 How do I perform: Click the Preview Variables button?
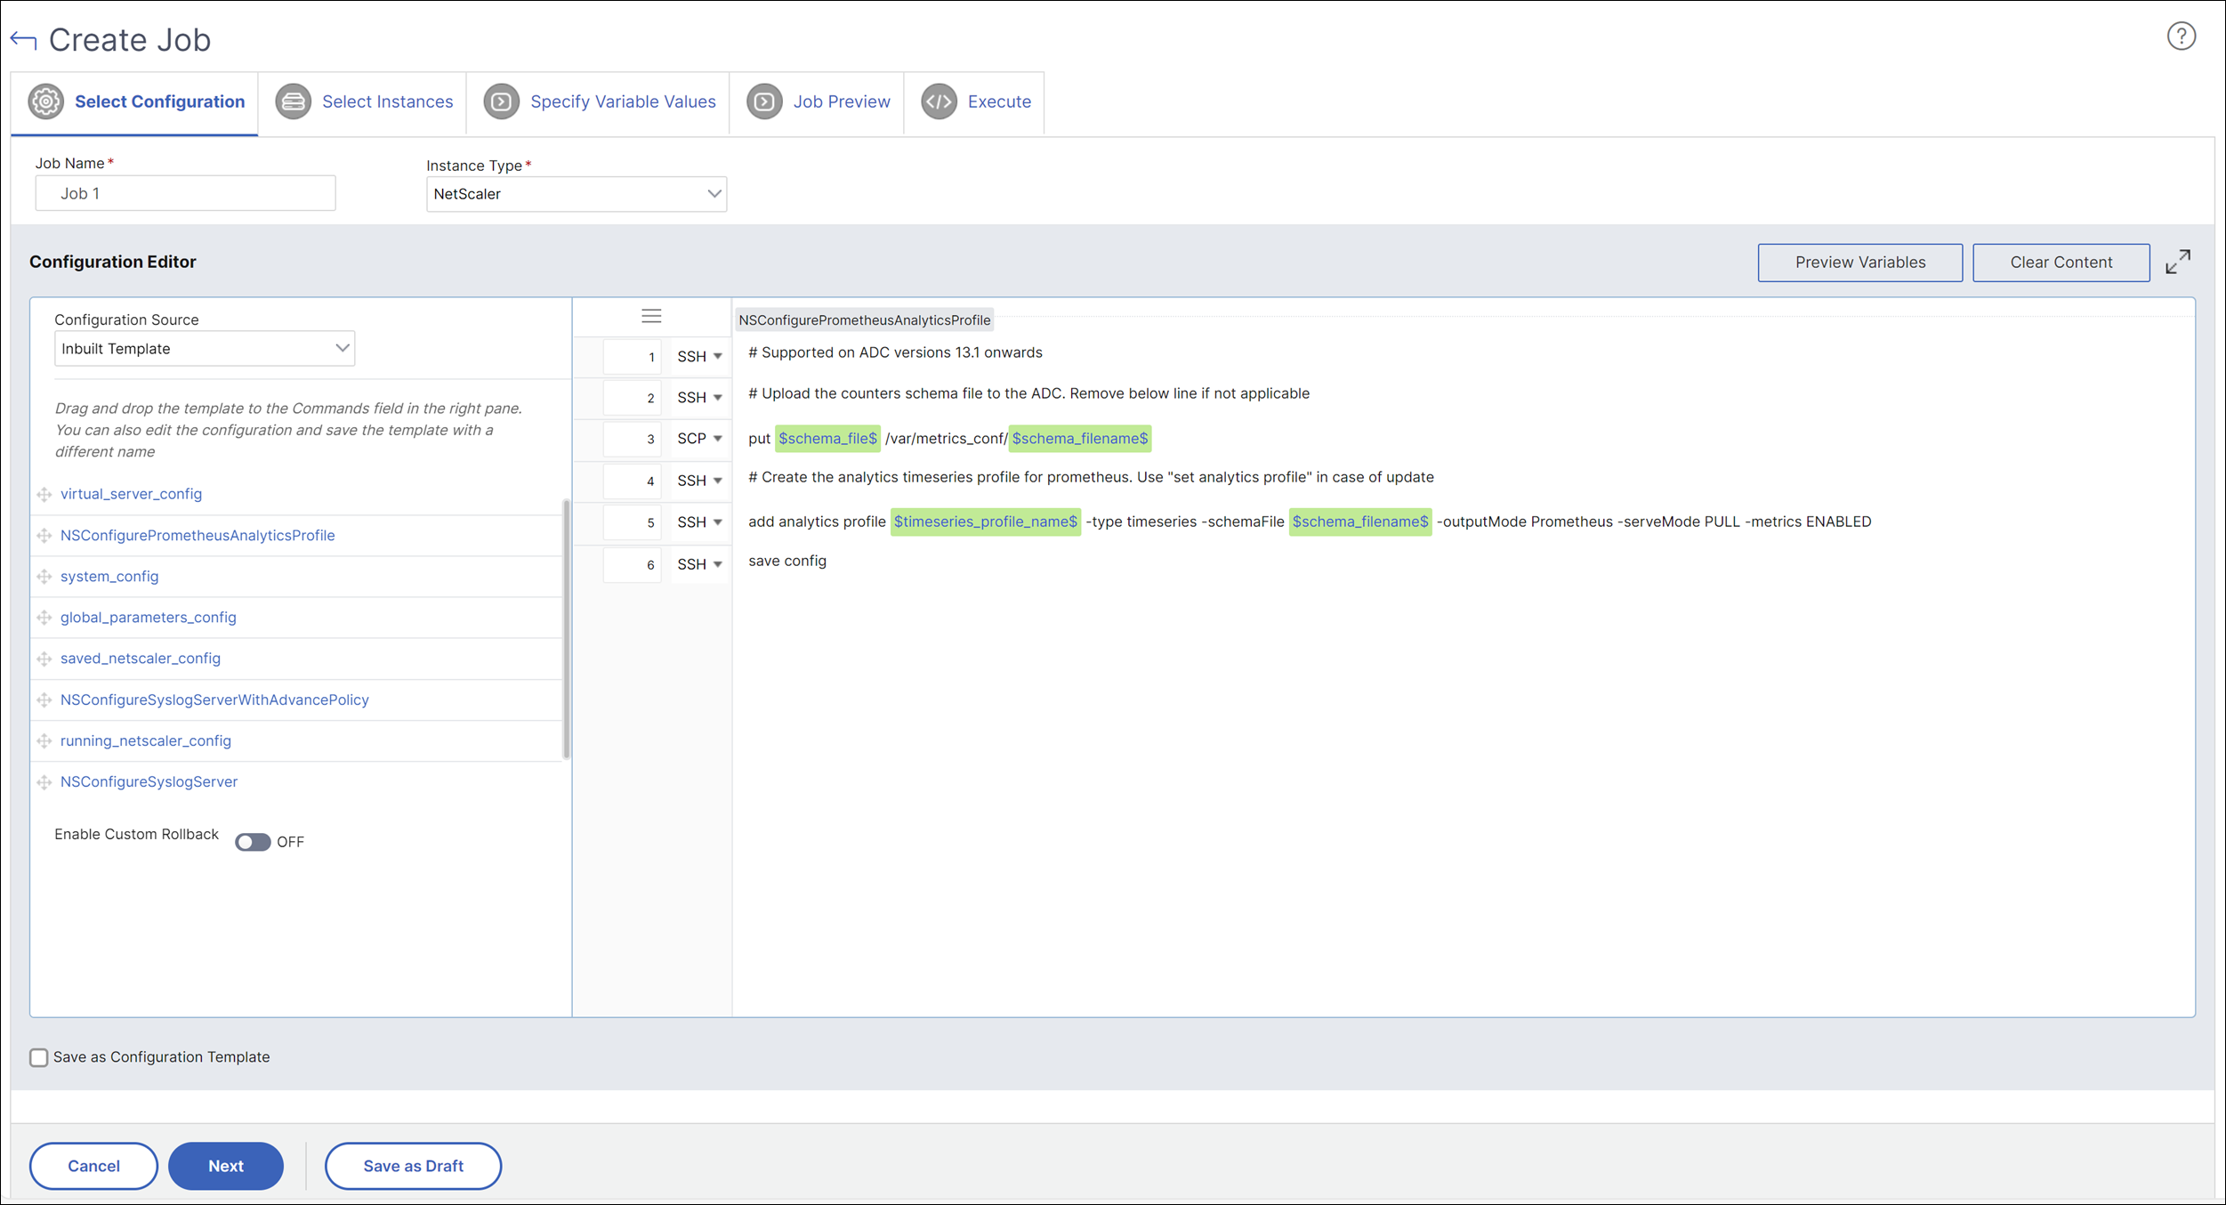[1860, 263]
